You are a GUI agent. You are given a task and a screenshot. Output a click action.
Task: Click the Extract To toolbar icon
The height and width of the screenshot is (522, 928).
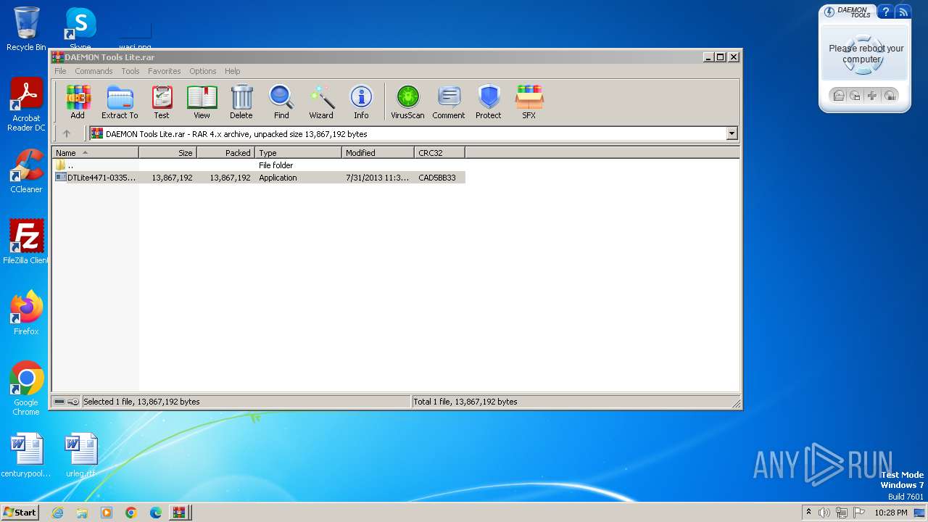click(120, 101)
